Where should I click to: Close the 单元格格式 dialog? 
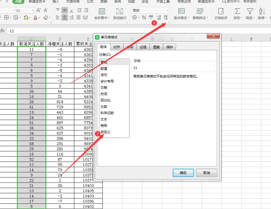pyautogui.click(x=213, y=36)
